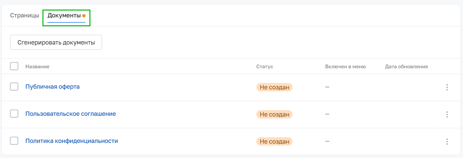
Task: Open the three-dot menu for Политика конфиденциальности
Action: 447,142
